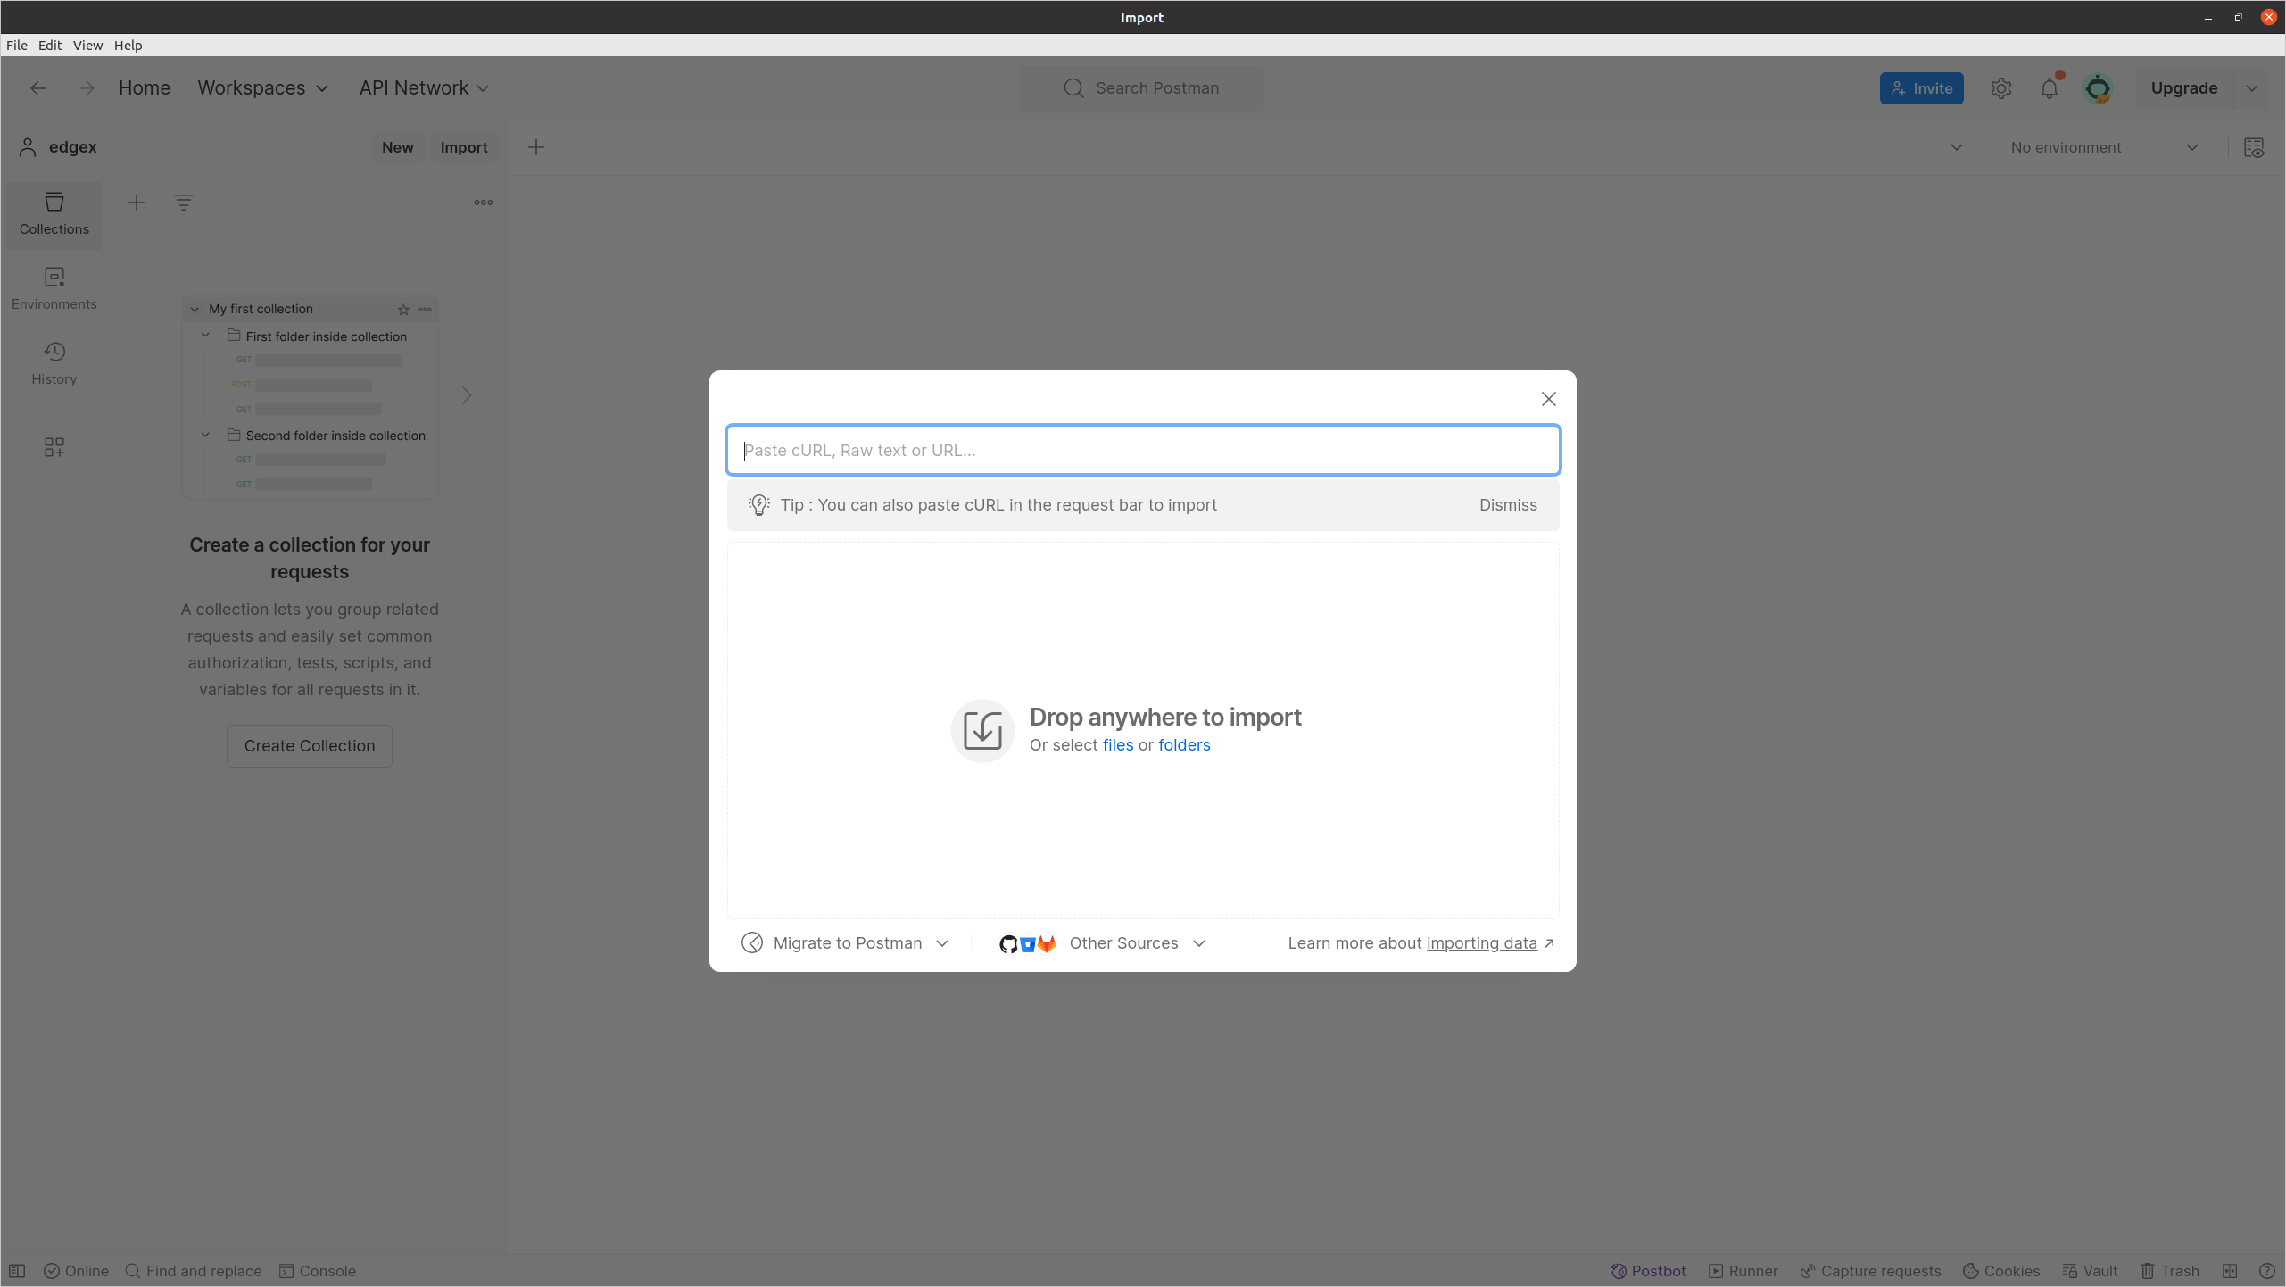
Task: Click the configure sidebar grid-plus icon
Action: (x=54, y=446)
